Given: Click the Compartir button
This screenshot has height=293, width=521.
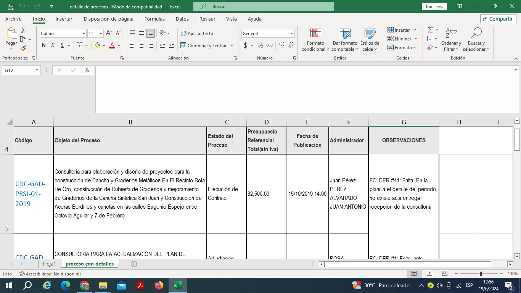Looking at the screenshot, I should [498, 19].
